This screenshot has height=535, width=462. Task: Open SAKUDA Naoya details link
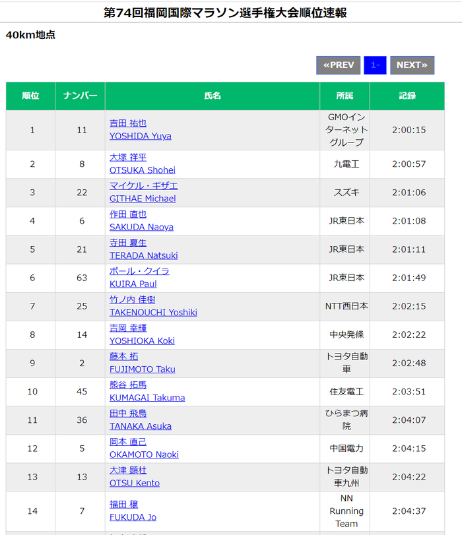141,227
